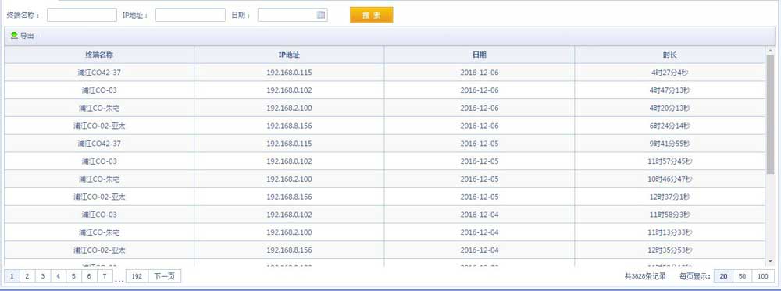Select duration cell 6时24分14秒

tap(670, 126)
